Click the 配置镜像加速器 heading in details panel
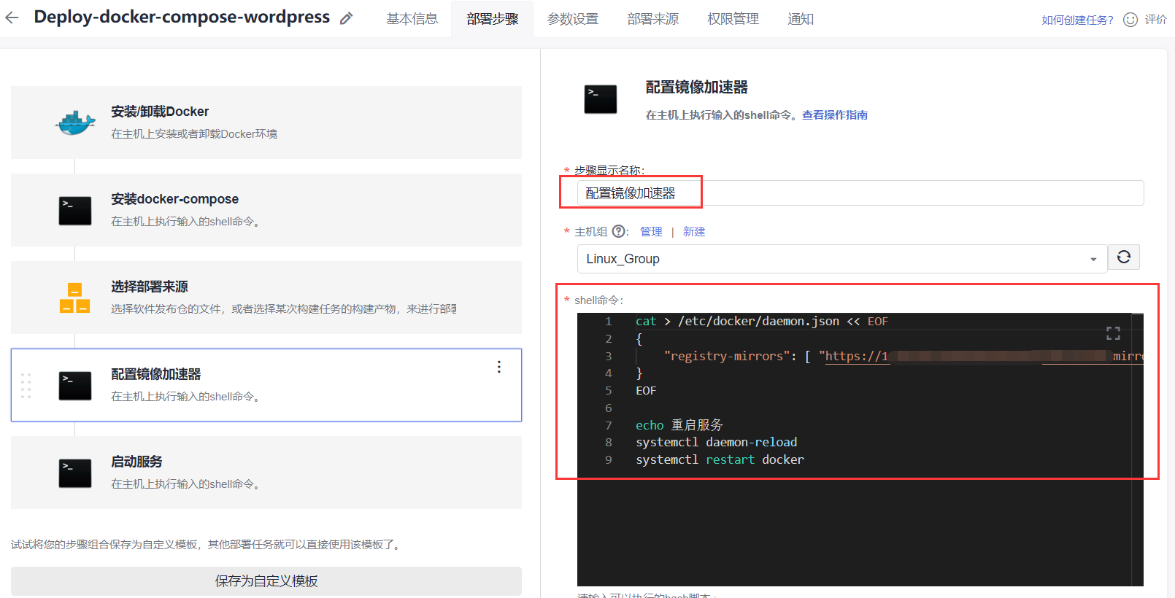Viewport: 1175px width, 598px height. click(697, 88)
